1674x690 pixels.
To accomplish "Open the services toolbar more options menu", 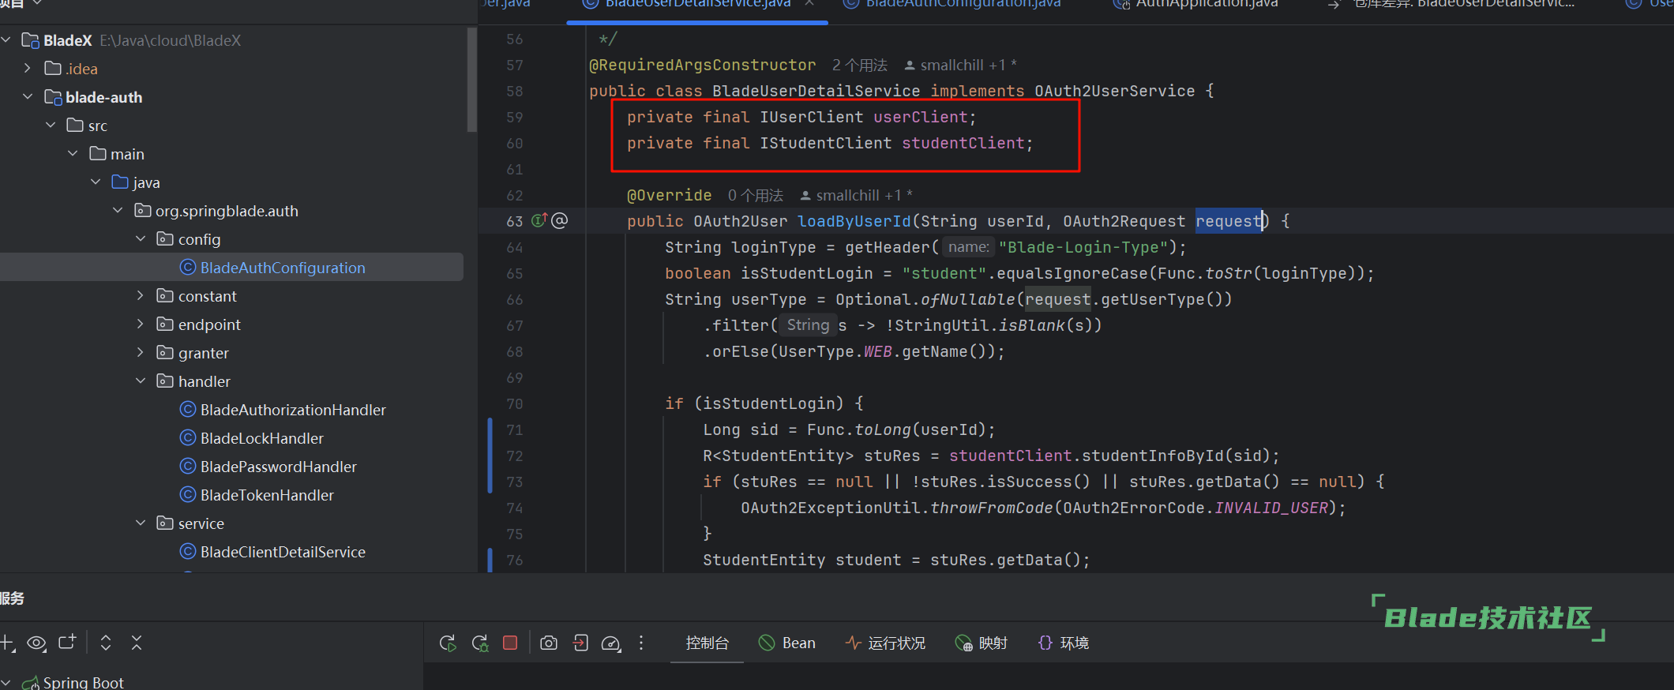I will pos(641,643).
